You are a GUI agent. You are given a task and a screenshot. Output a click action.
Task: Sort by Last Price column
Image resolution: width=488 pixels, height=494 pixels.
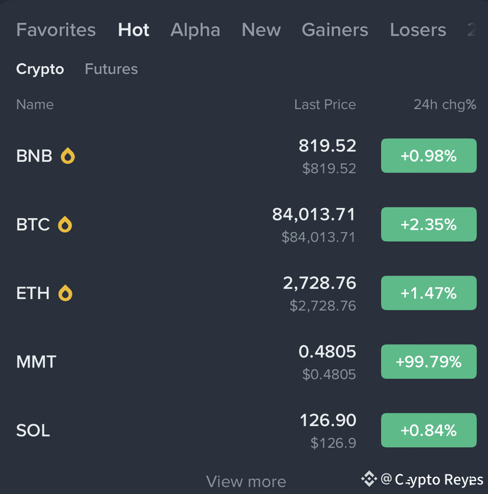click(x=325, y=105)
